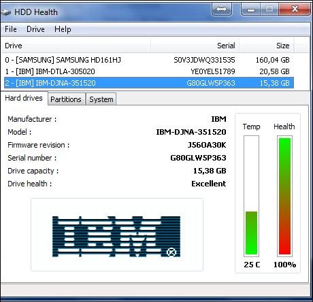Sort list by Size column header
The height and width of the screenshot is (302, 313).
[267, 46]
